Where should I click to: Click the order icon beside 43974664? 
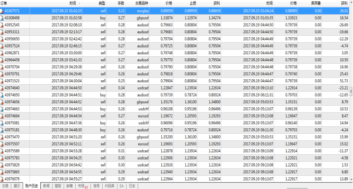pyautogui.click(x=1, y=116)
